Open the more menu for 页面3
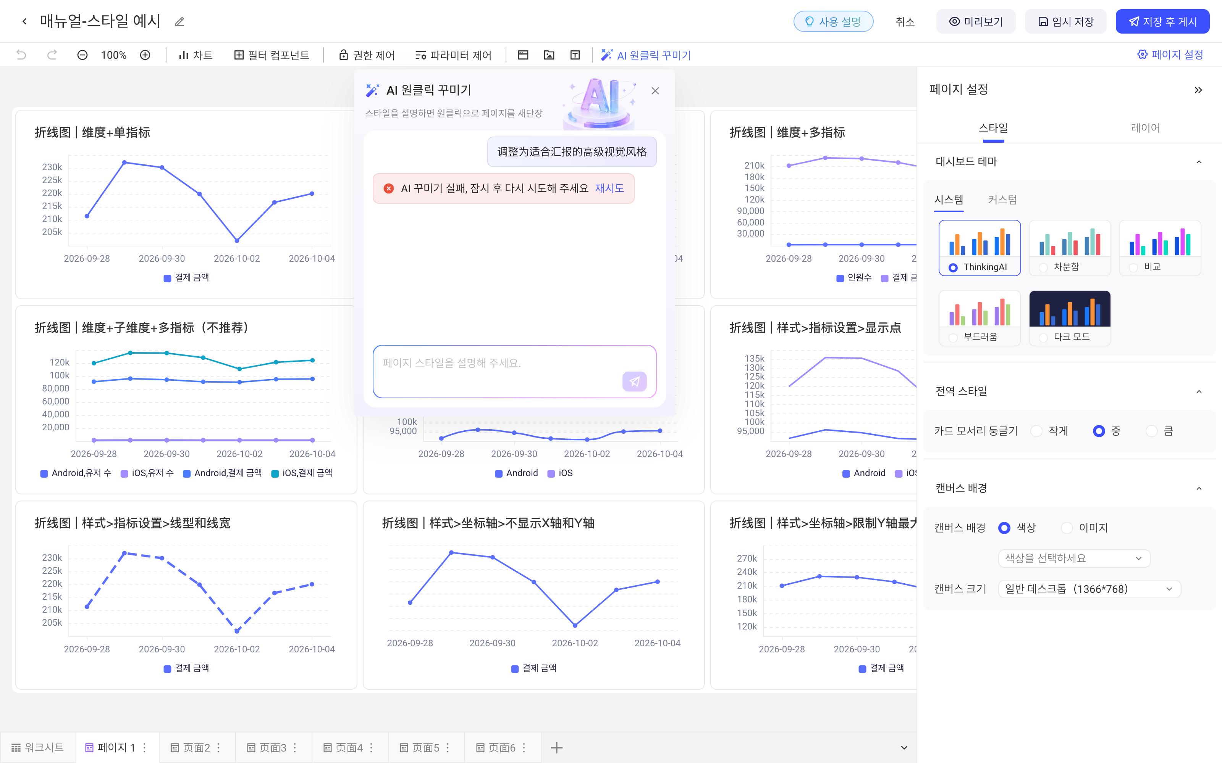 (295, 747)
